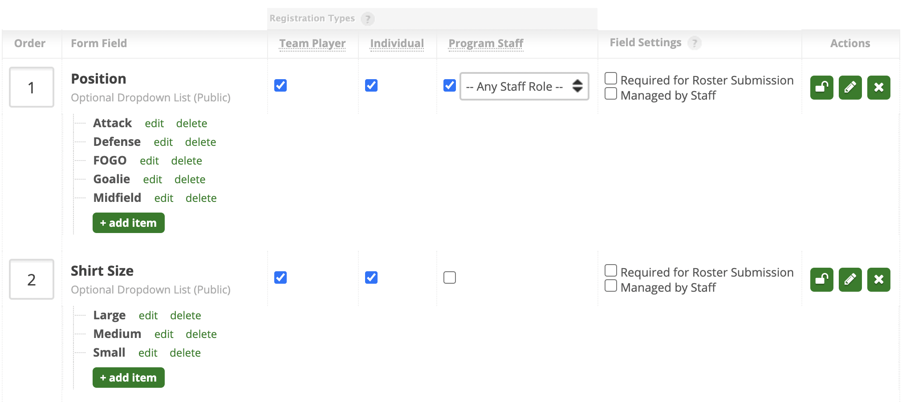
Task: Delete the Goalie option
Action: point(190,180)
